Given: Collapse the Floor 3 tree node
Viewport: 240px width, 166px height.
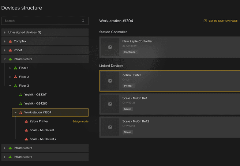Looking at the screenshot, I should pos(10,86).
